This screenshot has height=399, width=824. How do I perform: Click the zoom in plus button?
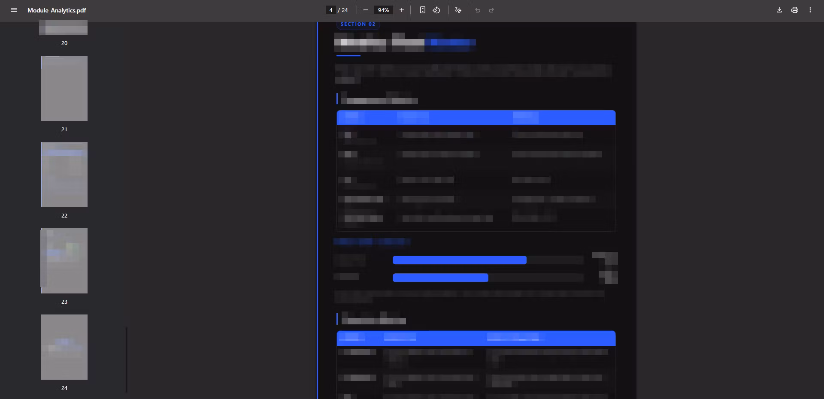tap(402, 10)
